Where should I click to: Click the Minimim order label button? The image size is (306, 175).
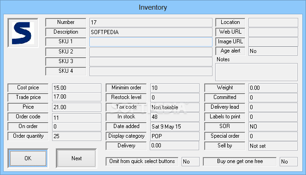coord(126,88)
